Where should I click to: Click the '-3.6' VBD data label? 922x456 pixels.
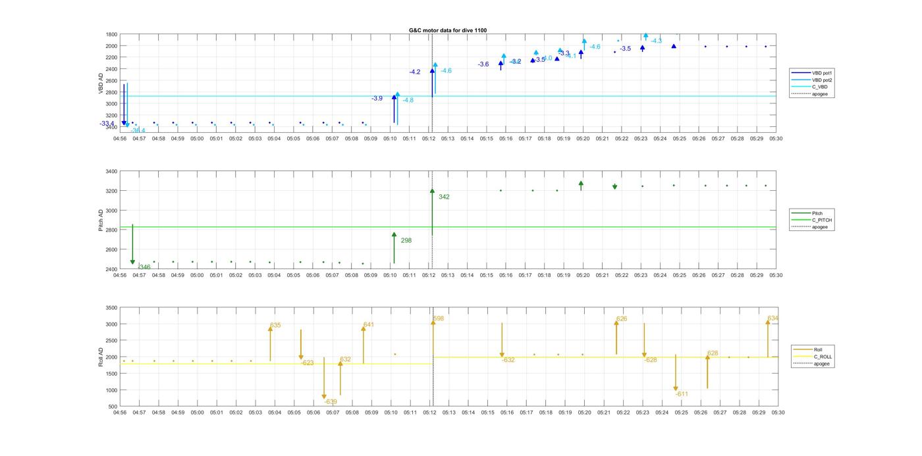click(483, 64)
